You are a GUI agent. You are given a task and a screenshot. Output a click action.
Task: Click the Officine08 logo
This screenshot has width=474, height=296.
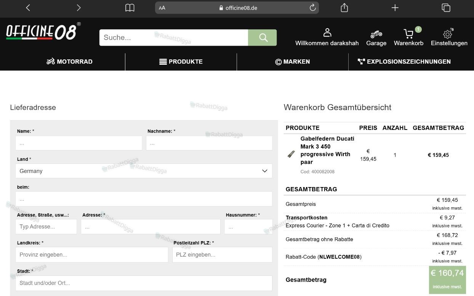(43, 31)
